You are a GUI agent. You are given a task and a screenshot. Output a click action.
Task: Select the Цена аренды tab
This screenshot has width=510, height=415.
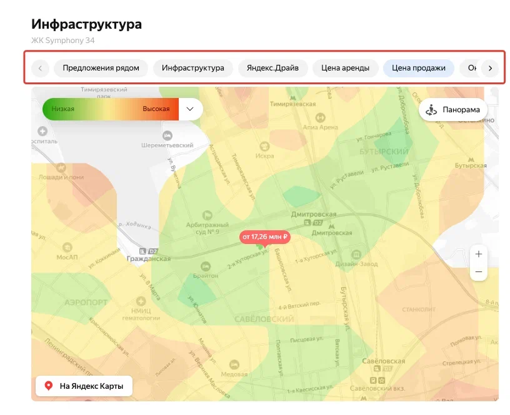coord(345,68)
